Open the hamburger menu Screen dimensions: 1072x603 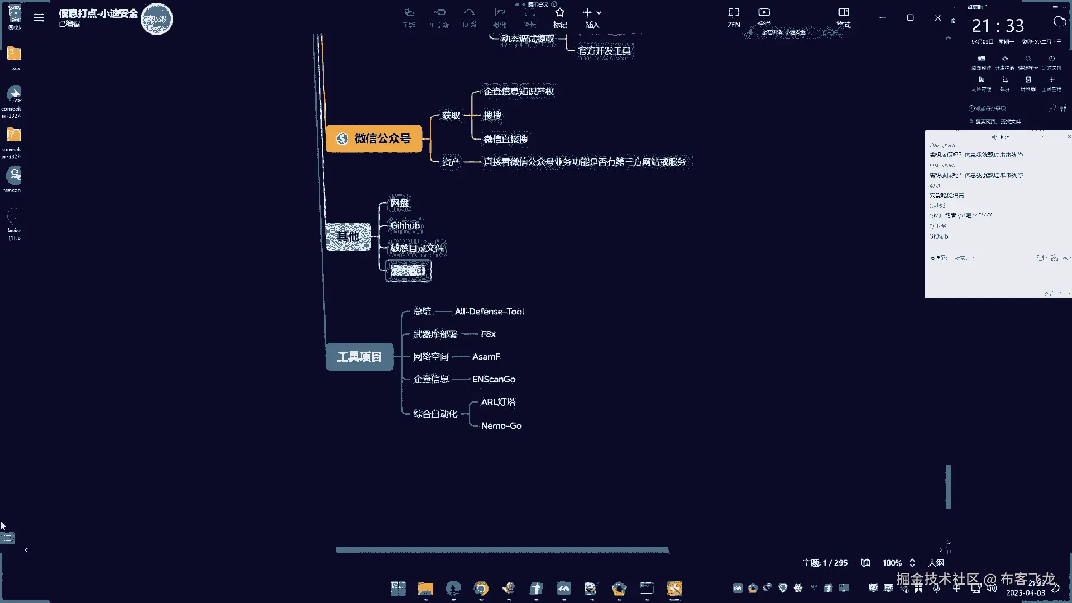(39, 18)
